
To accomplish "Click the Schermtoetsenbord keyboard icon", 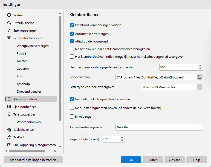I will [9, 38].
